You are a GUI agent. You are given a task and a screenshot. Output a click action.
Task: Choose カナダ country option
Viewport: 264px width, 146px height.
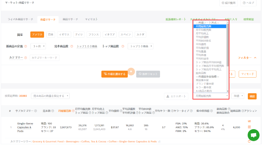pos(141,35)
